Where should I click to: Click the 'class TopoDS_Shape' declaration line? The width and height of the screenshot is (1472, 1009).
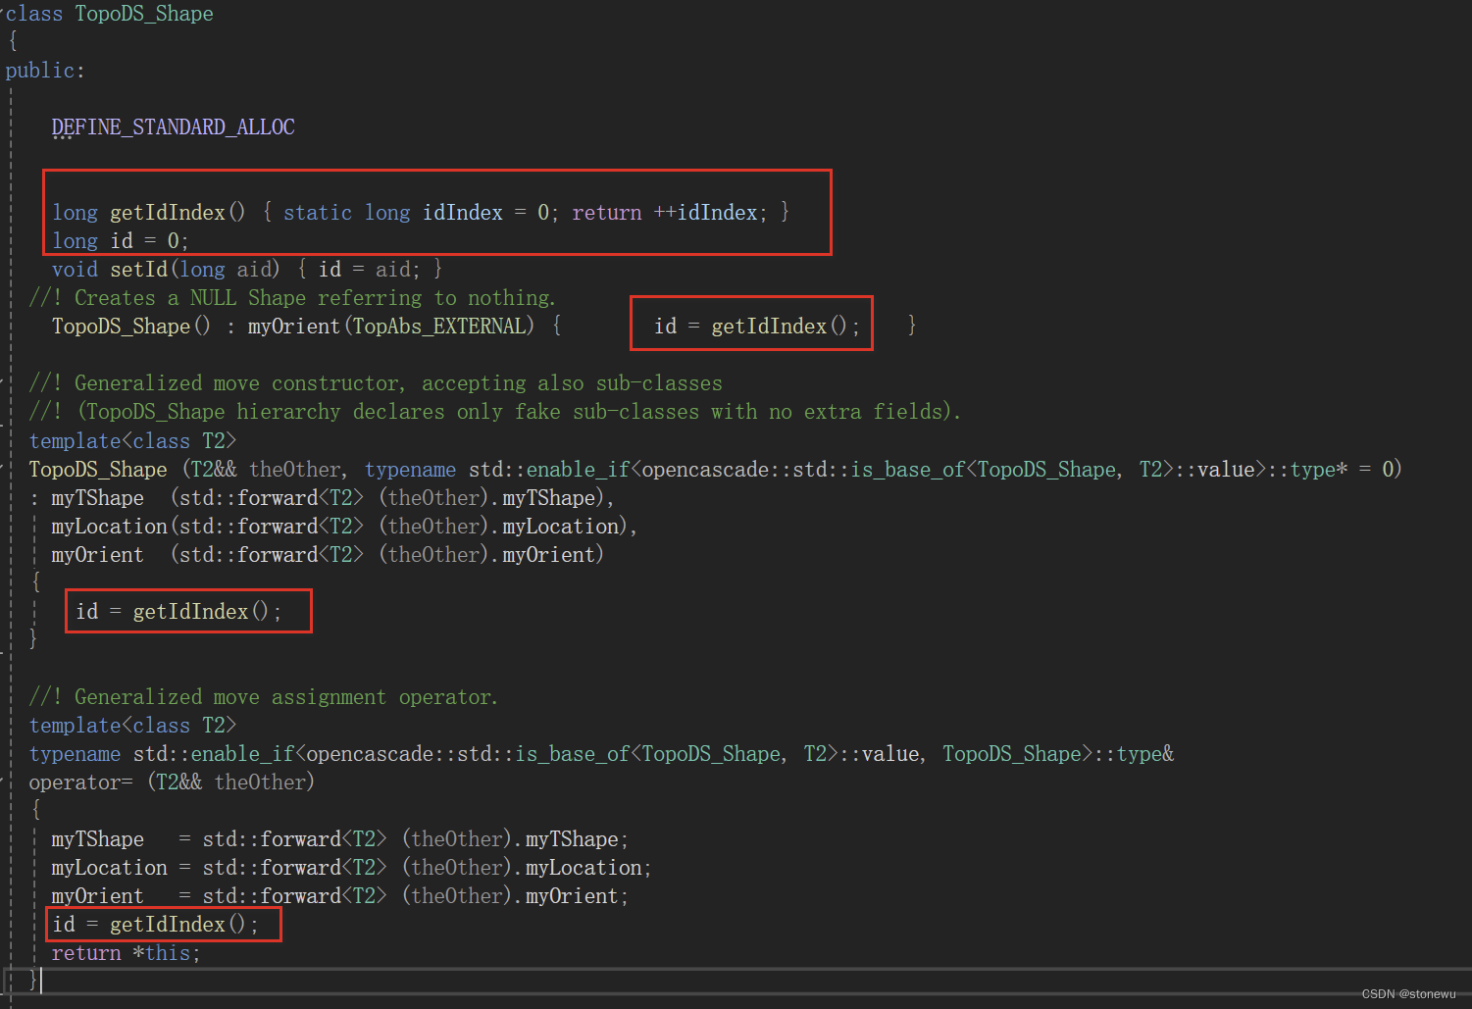pyautogui.click(x=109, y=14)
